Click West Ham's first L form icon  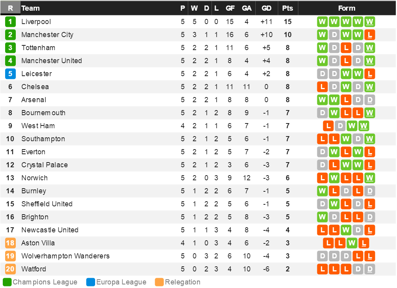[328, 126]
